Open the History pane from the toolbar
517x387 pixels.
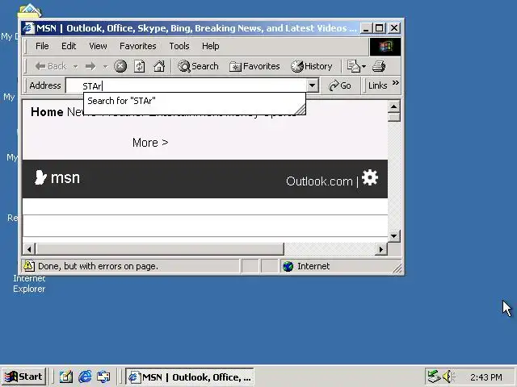click(x=312, y=66)
